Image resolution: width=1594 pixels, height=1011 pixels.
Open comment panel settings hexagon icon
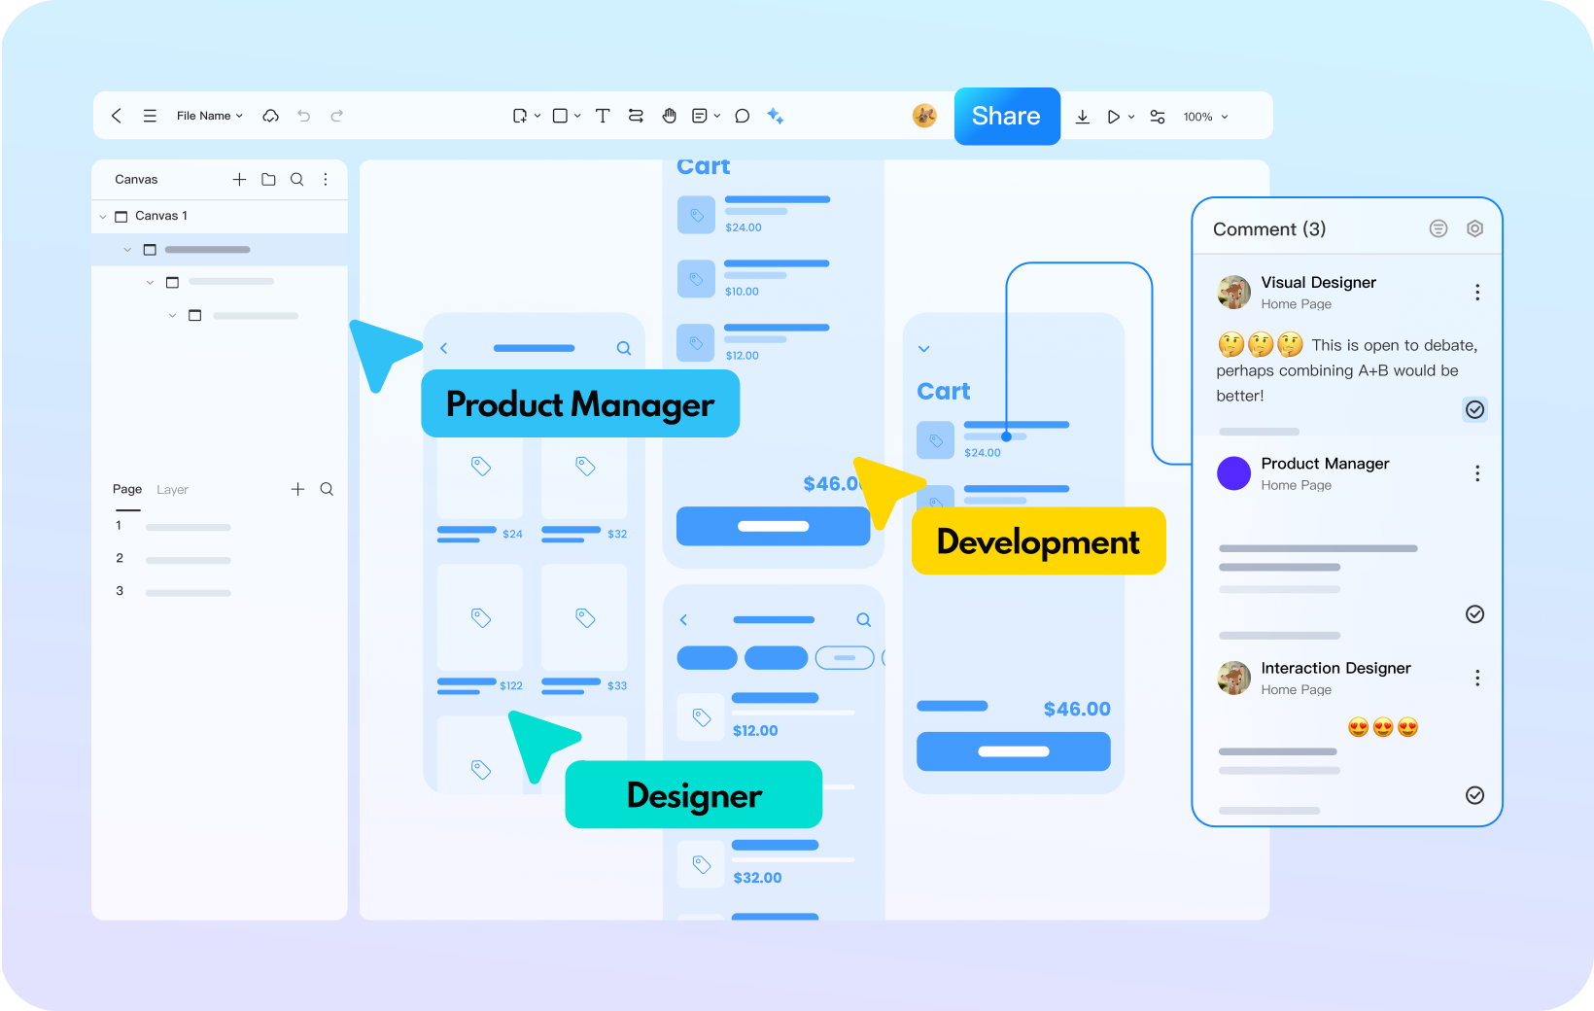coord(1474,228)
